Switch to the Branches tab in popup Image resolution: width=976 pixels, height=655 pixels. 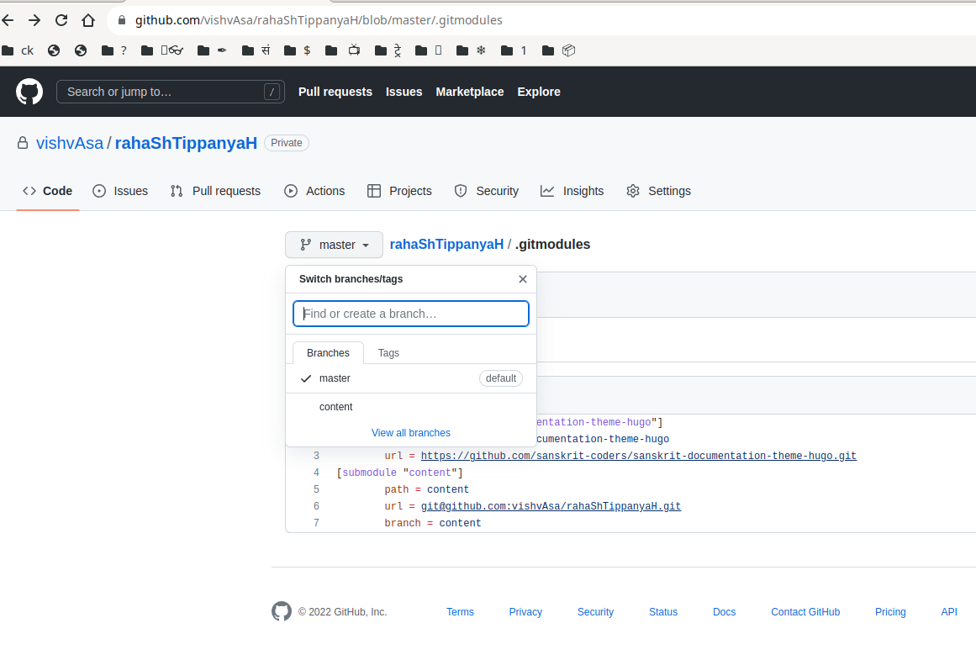(328, 353)
